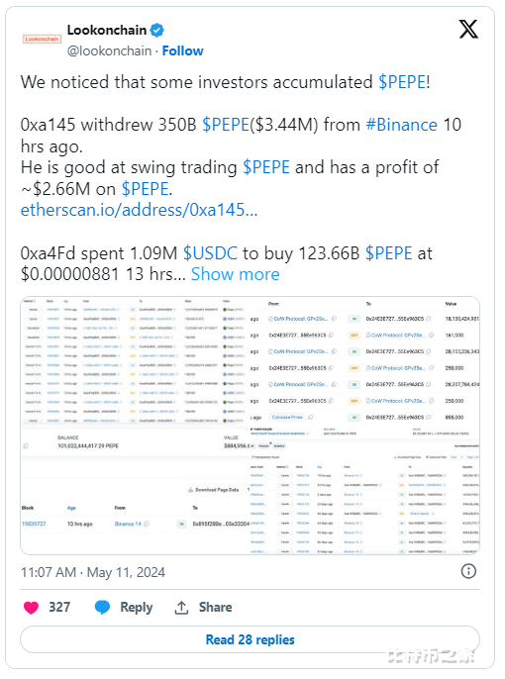Follow the Lookonchain account

pyautogui.click(x=183, y=50)
